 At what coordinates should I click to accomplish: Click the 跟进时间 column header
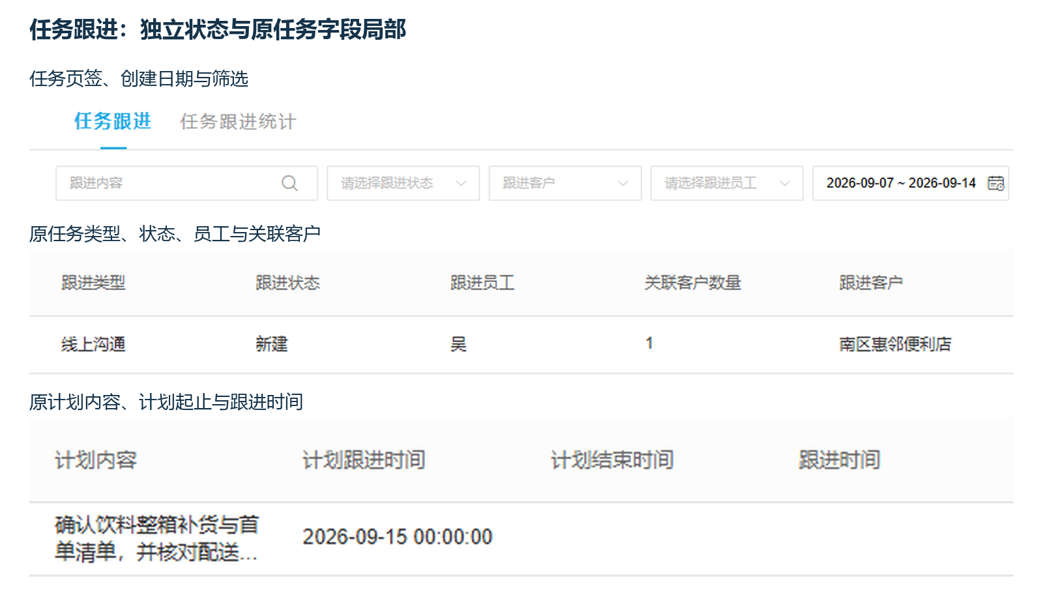840,460
